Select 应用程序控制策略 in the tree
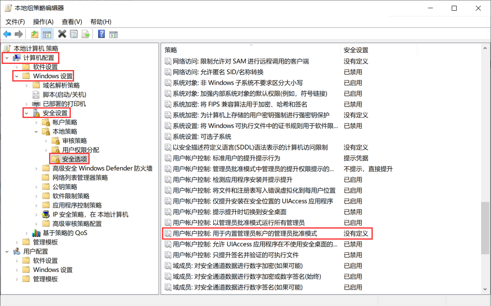 click(x=77, y=205)
